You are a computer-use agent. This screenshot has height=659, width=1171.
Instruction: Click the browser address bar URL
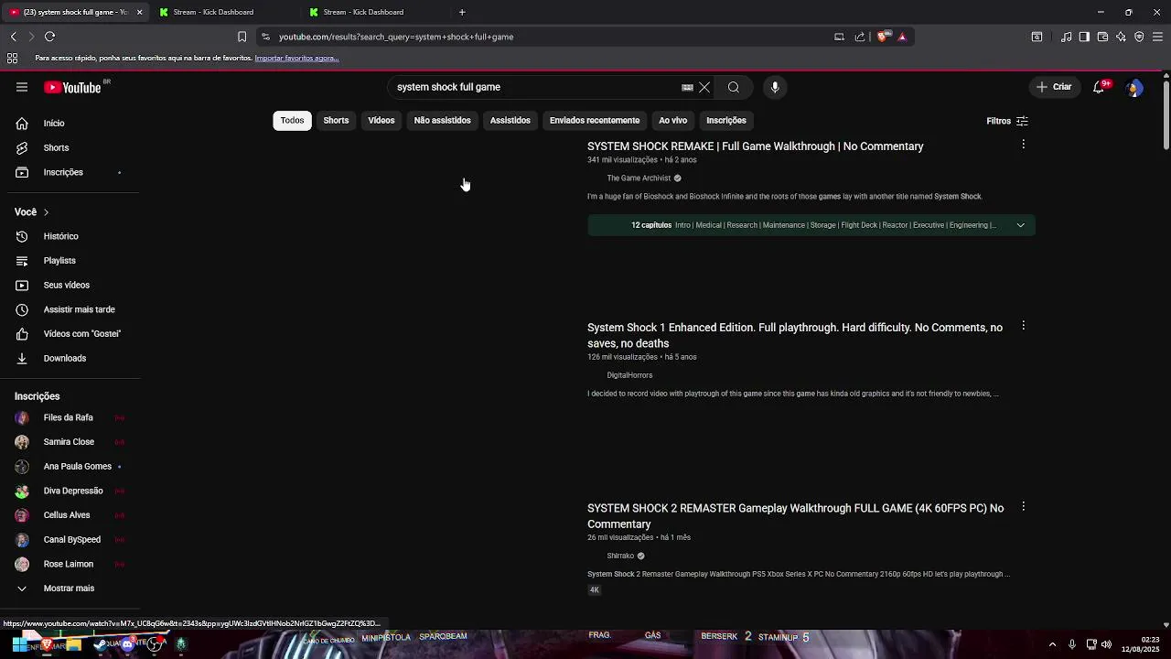(396, 37)
